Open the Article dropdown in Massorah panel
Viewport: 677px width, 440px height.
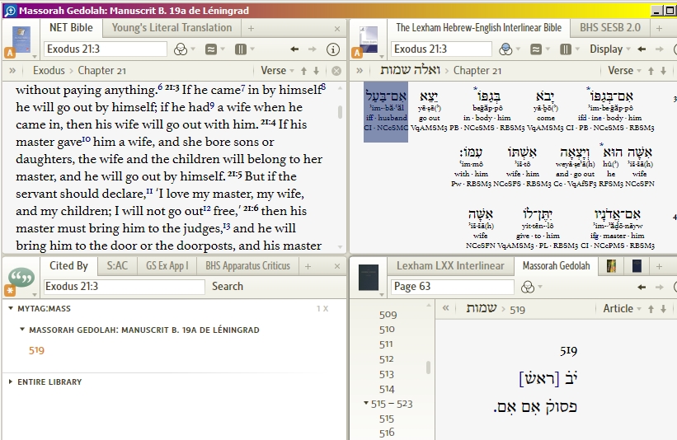[x=623, y=308]
